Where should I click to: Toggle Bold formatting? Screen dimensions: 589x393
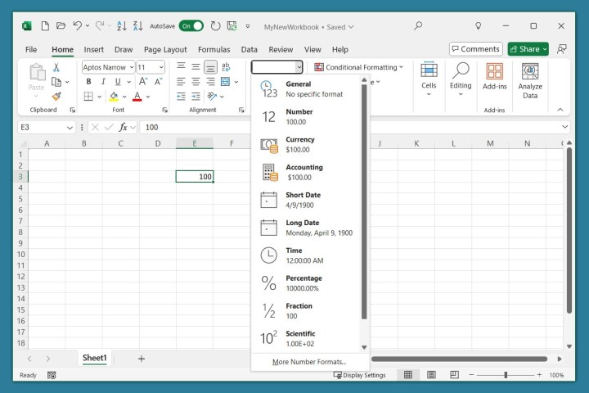click(x=88, y=82)
